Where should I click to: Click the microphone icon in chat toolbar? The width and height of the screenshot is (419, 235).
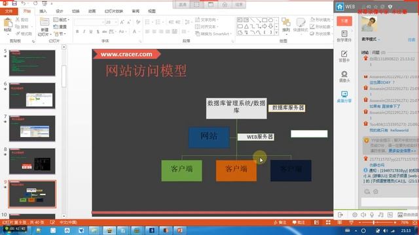coord(372,215)
